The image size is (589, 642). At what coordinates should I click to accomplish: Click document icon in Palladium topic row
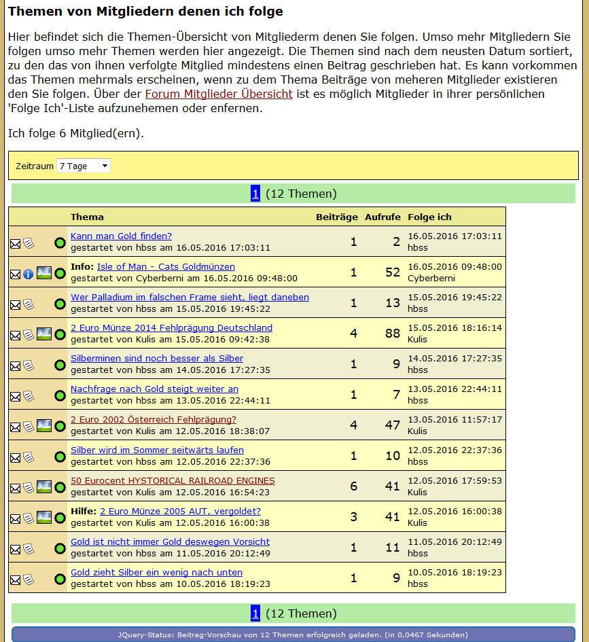point(28,304)
